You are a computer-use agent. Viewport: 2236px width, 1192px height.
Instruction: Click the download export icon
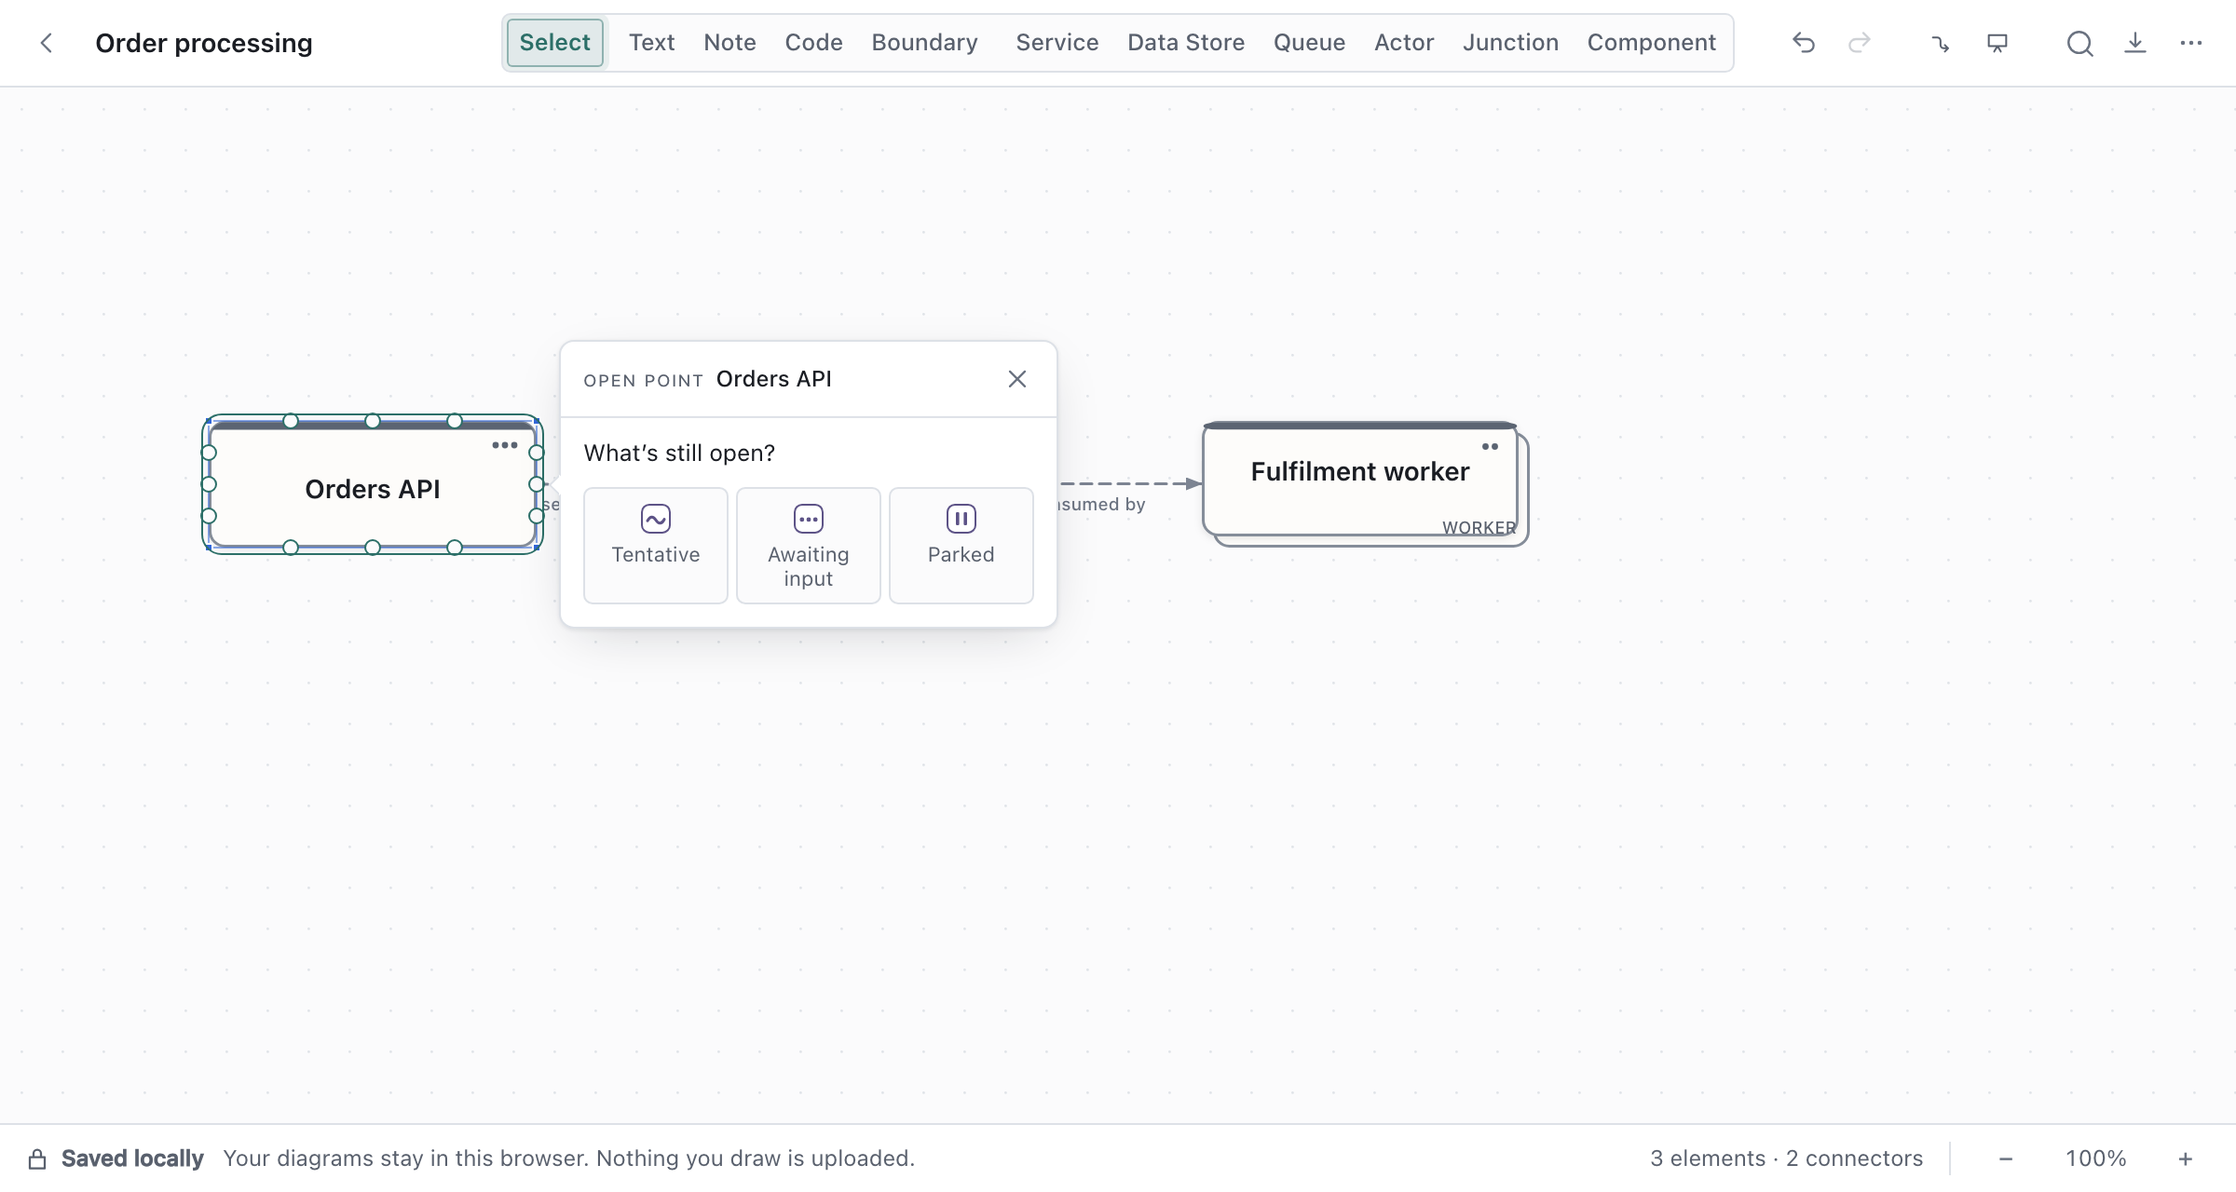click(x=2135, y=43)
